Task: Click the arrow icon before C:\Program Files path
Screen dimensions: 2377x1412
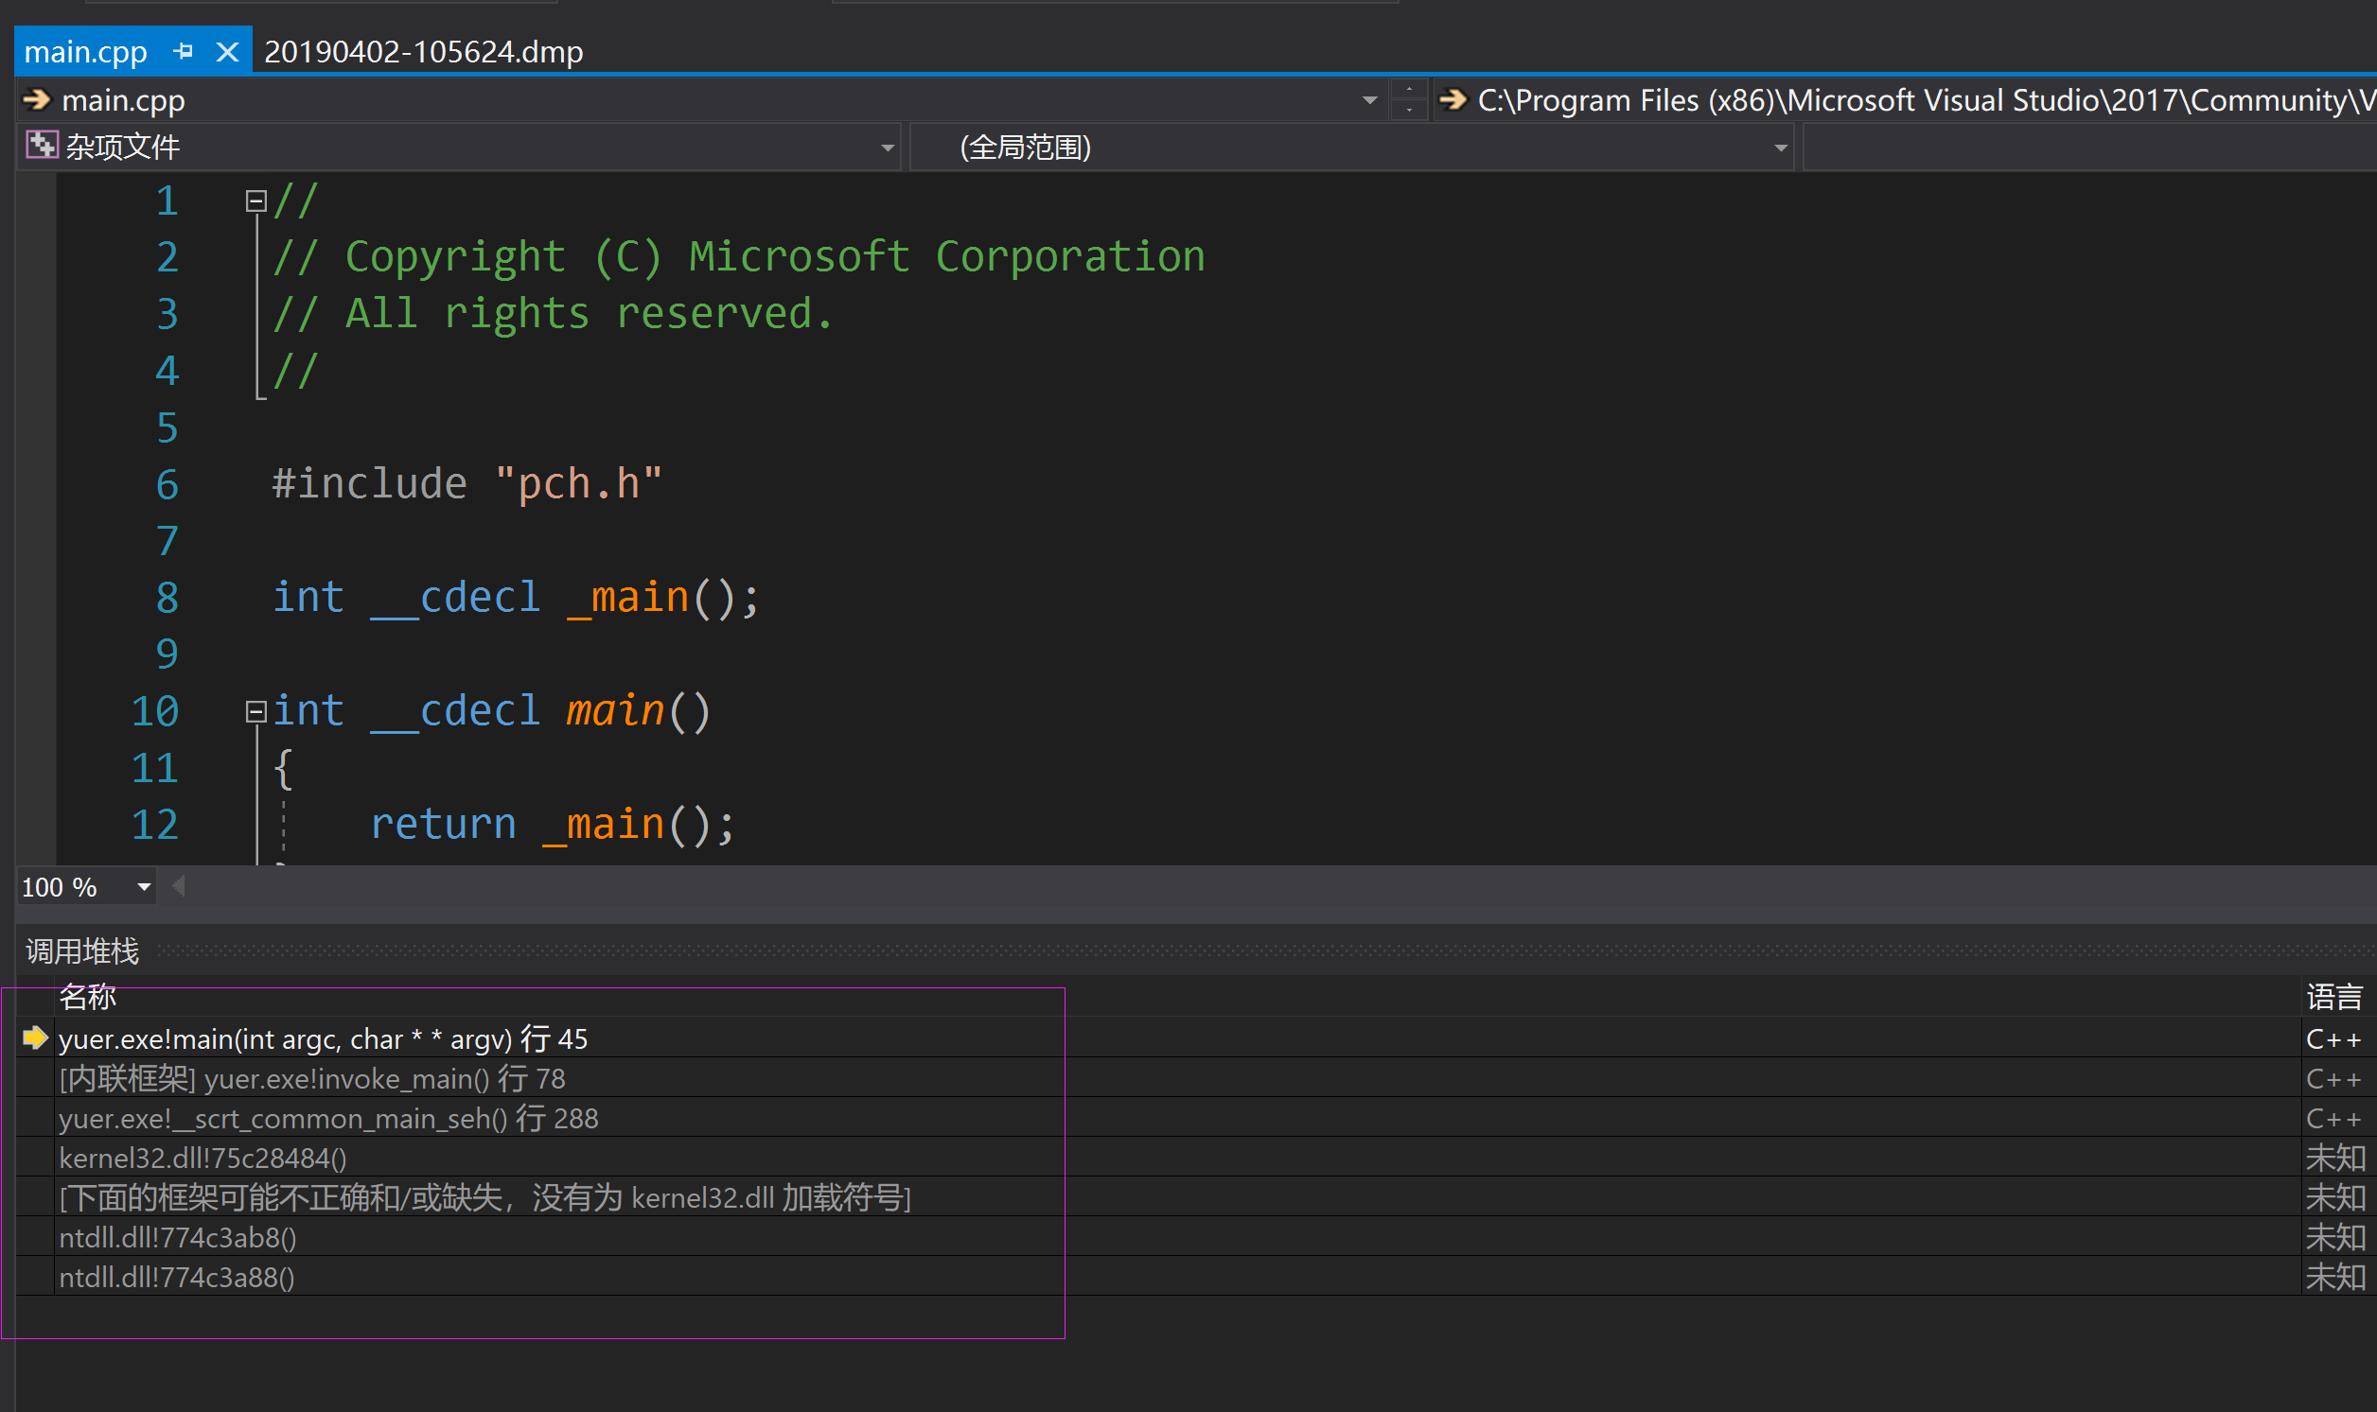Action: coord(1453,100)
